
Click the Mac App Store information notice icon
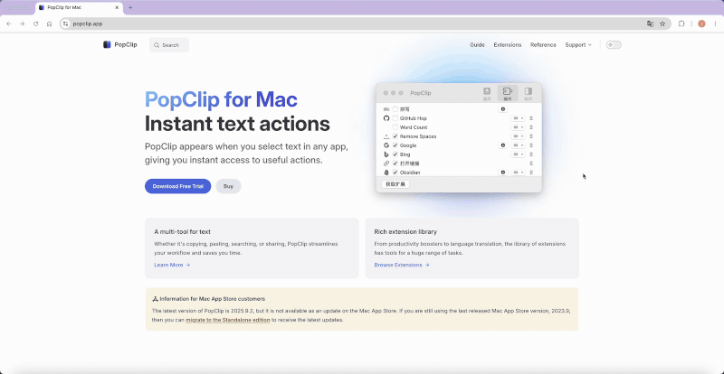pos(155,299)
